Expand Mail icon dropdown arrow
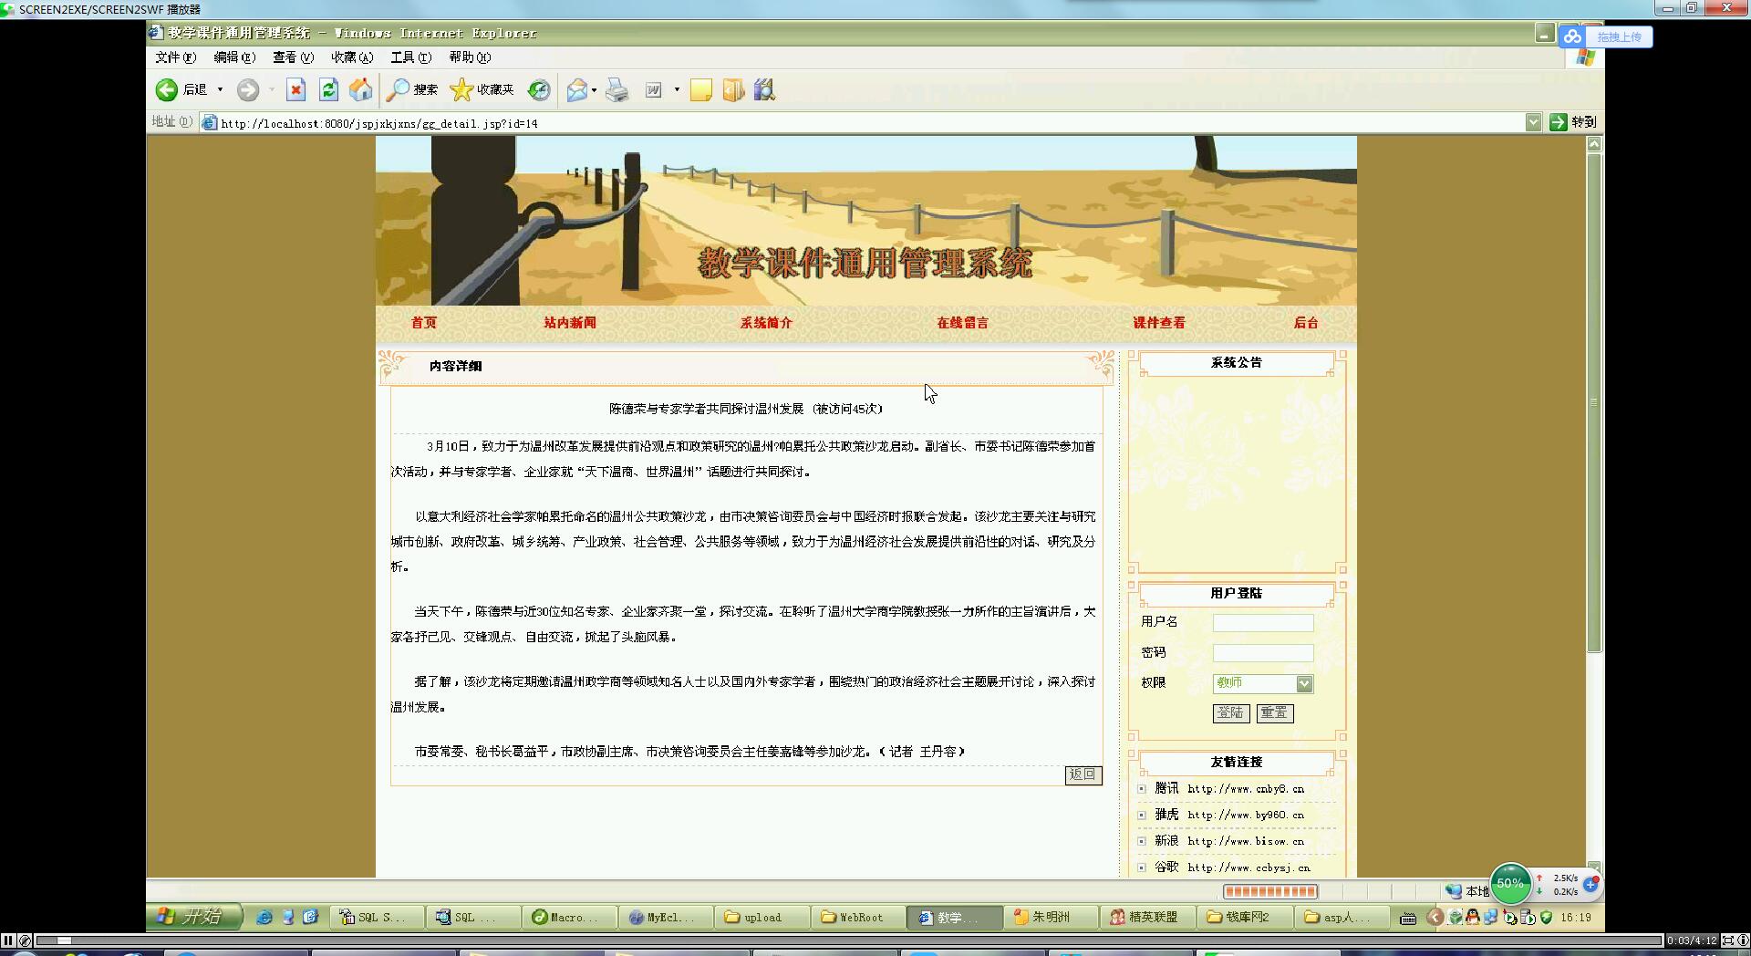 [594, 89]
